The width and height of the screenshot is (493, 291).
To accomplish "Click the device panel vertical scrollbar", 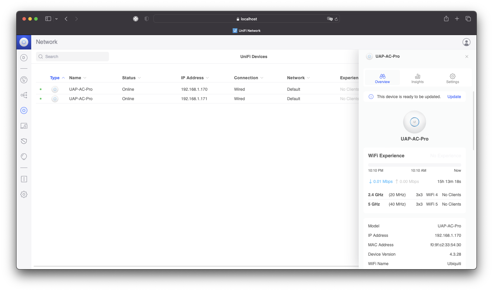I will [474, 121].
